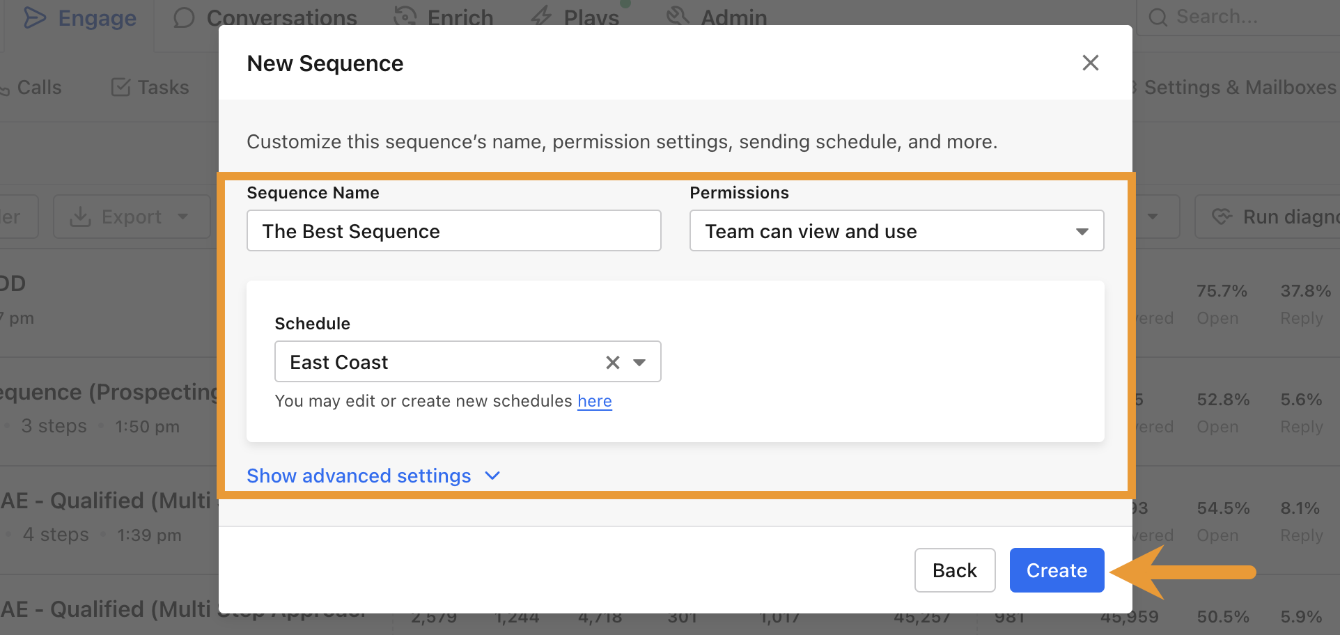The image size is (1340, 635).
Task: Click the Run diagnostics heart icon
Action: [1222, 217]
